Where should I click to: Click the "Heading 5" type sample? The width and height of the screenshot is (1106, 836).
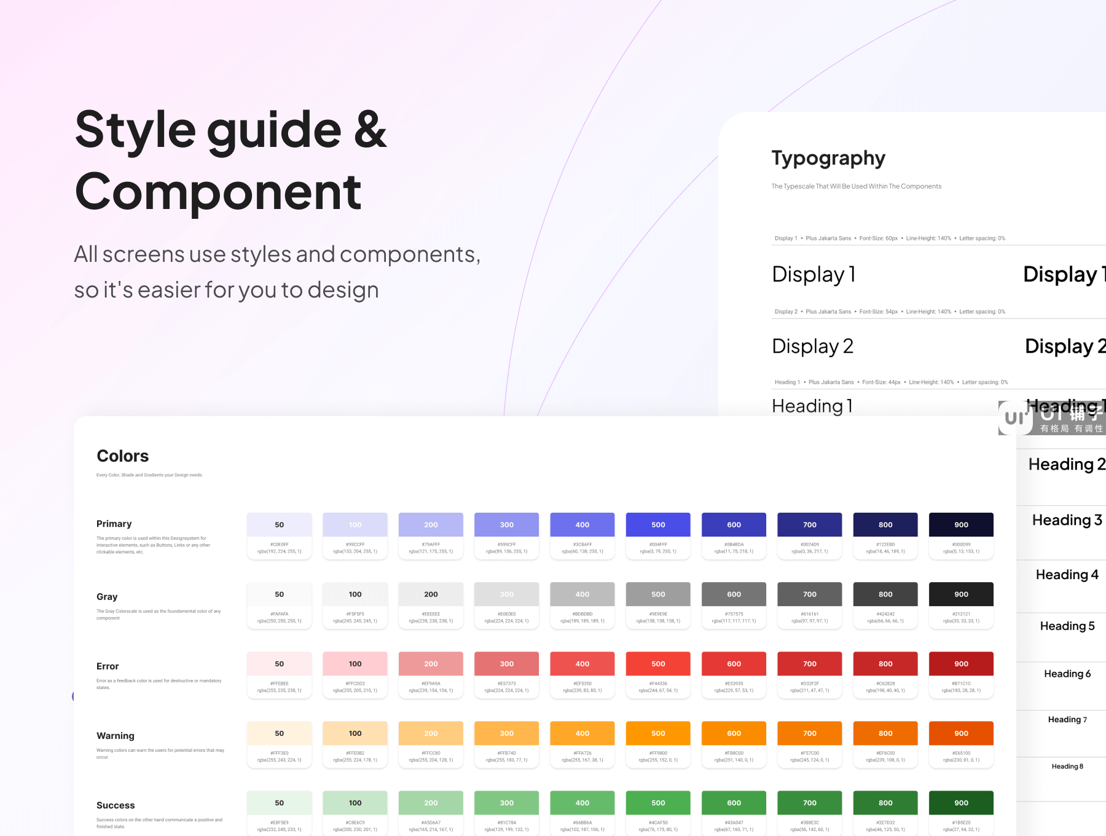coord(1067,626)
